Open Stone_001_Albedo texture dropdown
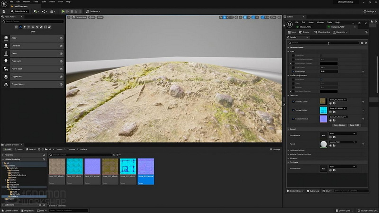Screen dimensions: 379x213 338,100
